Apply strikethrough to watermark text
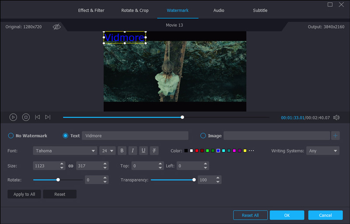This screenshot has height=224, width=350. [x=154, y=151]
